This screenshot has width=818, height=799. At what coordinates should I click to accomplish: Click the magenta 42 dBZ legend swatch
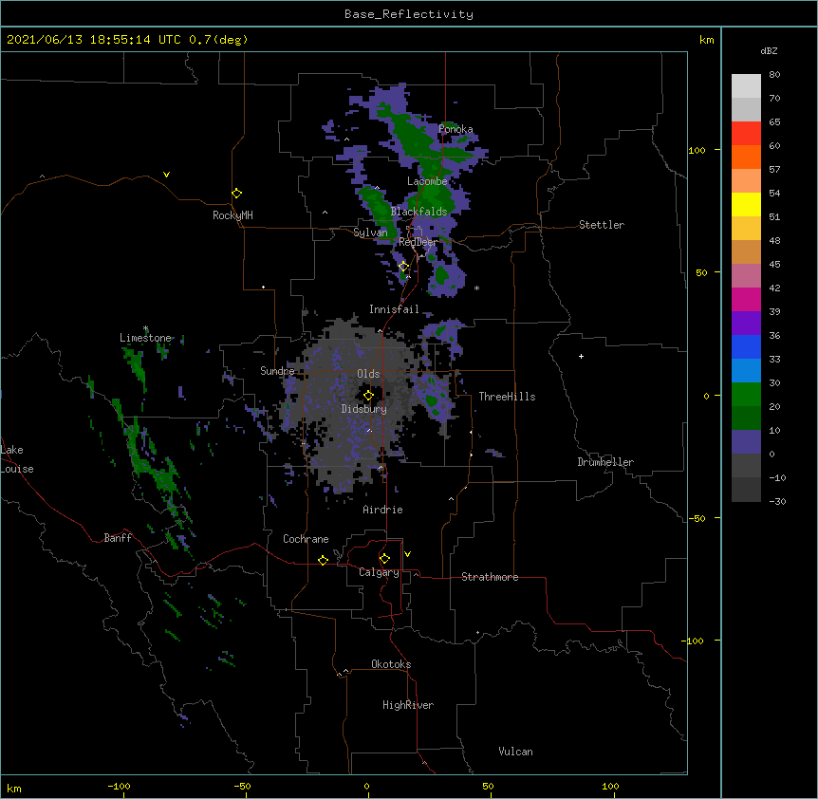pos(746,299)
